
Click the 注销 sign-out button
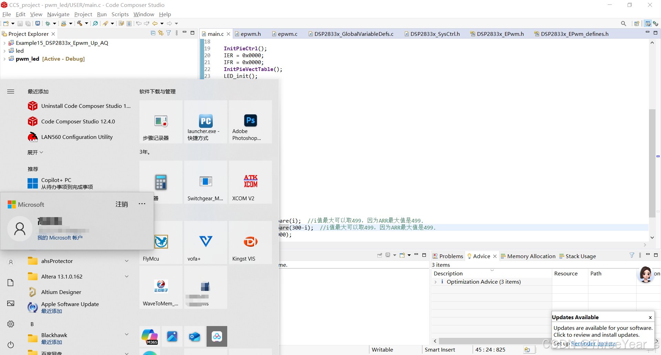point(122,204)
